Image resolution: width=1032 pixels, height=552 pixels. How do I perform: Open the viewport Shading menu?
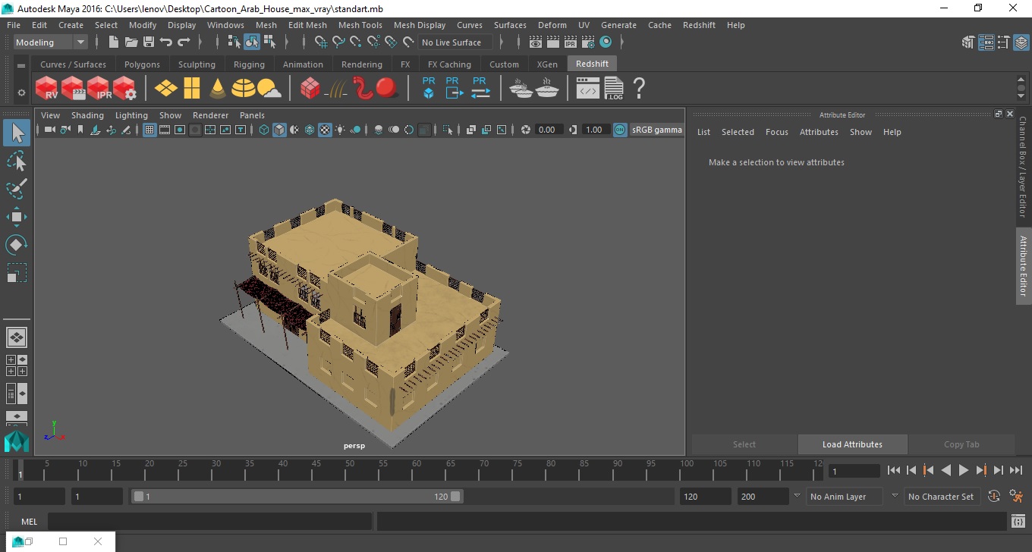pyautogui.click(x=87, y=115)
